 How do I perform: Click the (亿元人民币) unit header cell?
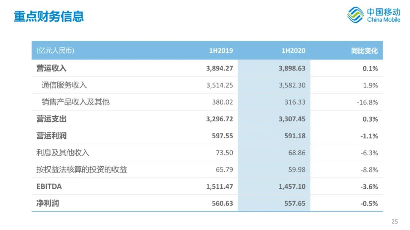pyautogui.click(x=55, y=51)
